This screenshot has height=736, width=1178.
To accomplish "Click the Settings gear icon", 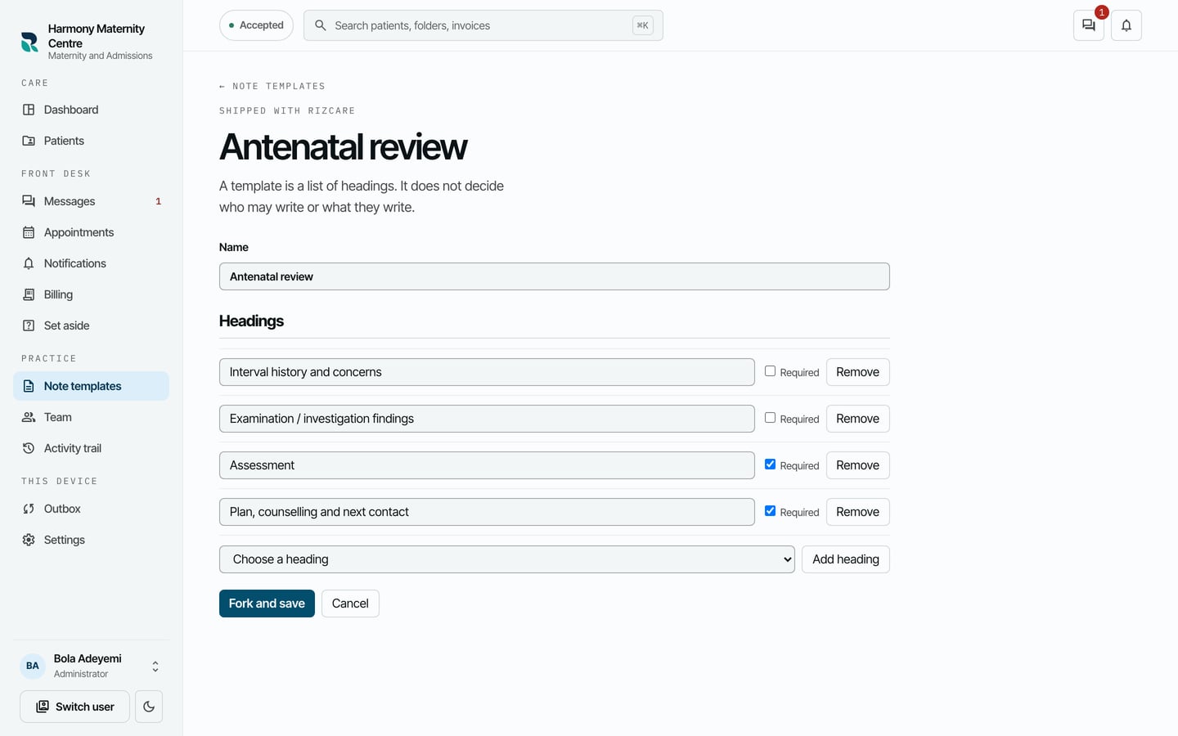I will point(29,540).
